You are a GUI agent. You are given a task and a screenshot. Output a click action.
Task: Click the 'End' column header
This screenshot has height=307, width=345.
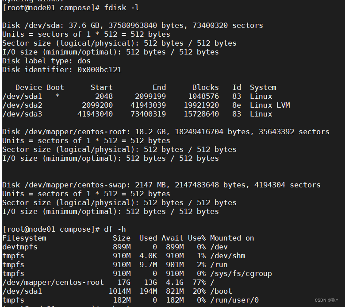(x=159, y=88)
